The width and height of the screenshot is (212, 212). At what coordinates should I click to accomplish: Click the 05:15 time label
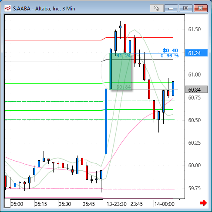[x=41, y=204]
